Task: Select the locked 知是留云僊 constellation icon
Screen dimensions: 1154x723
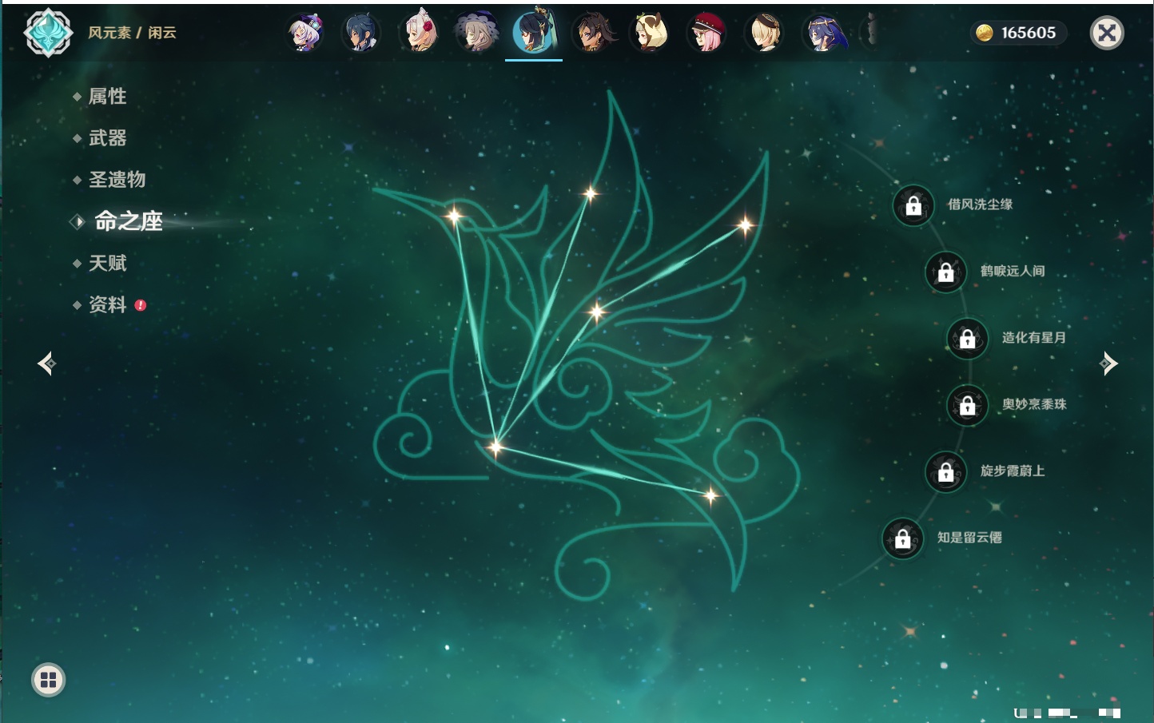Action: tap(903, 539)
